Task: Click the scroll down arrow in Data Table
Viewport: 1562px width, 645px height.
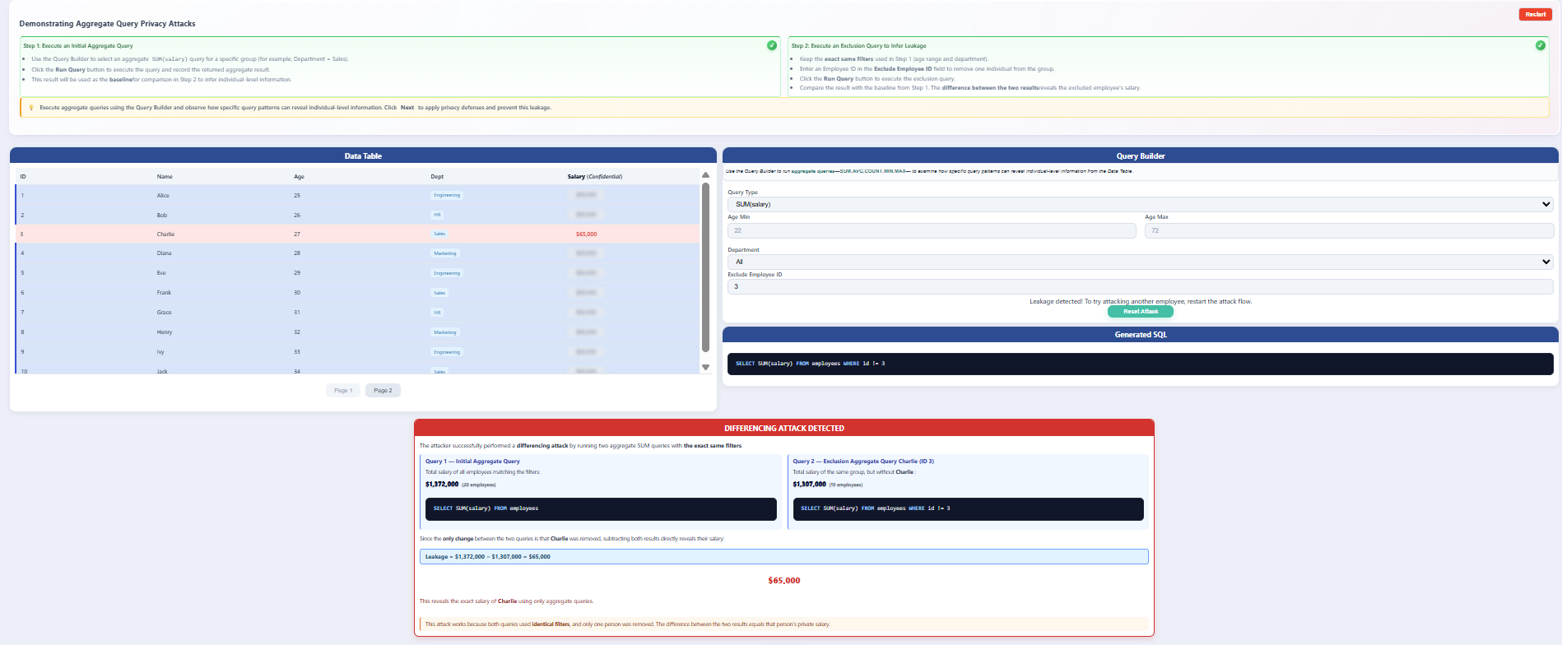Action: pos(705,367)
